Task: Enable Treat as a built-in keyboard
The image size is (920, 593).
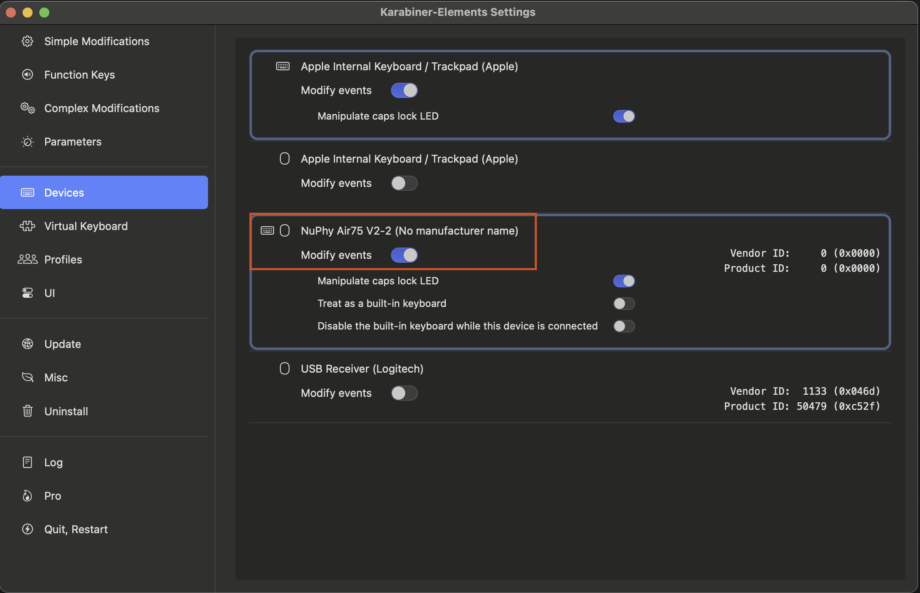Action: tap(624, 304)
